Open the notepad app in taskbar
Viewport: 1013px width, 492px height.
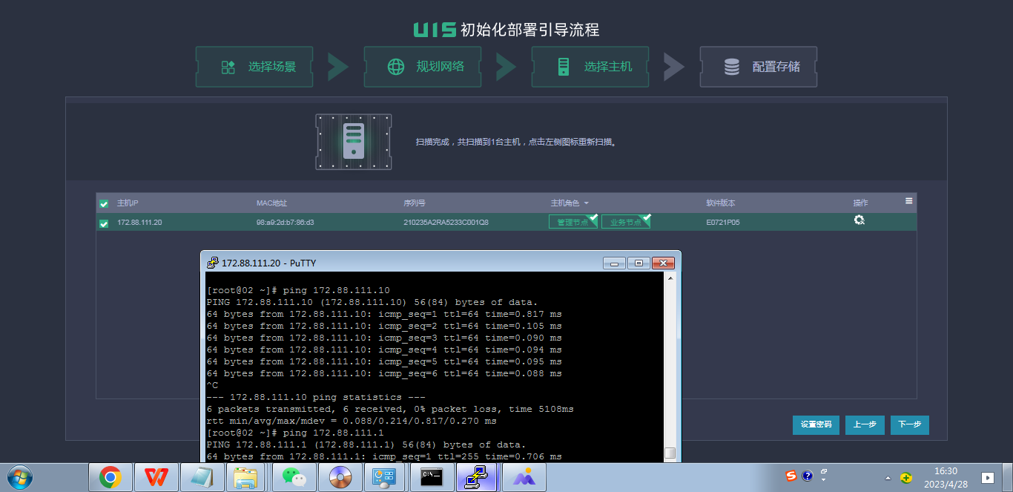point(202,477)
